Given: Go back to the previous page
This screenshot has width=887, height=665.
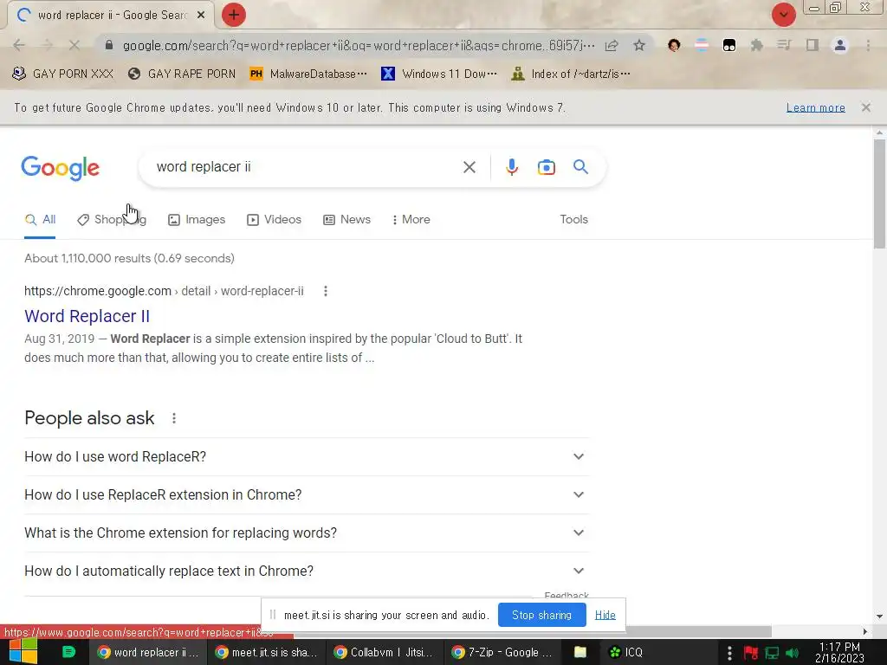Looking at the screenshot, I should tap(19, 45).
